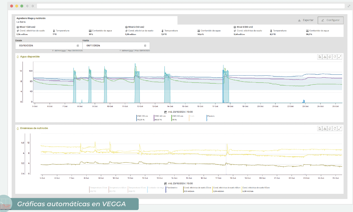This screenshot has height=212, width=353.
Task: Go back with browser back arrow
Action: pos(27,6)
